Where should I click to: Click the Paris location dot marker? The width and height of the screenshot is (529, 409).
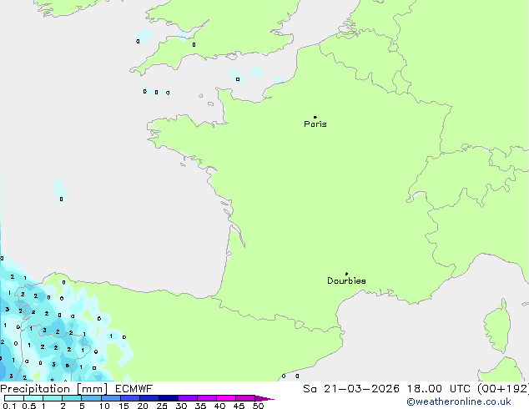(315, 117)
